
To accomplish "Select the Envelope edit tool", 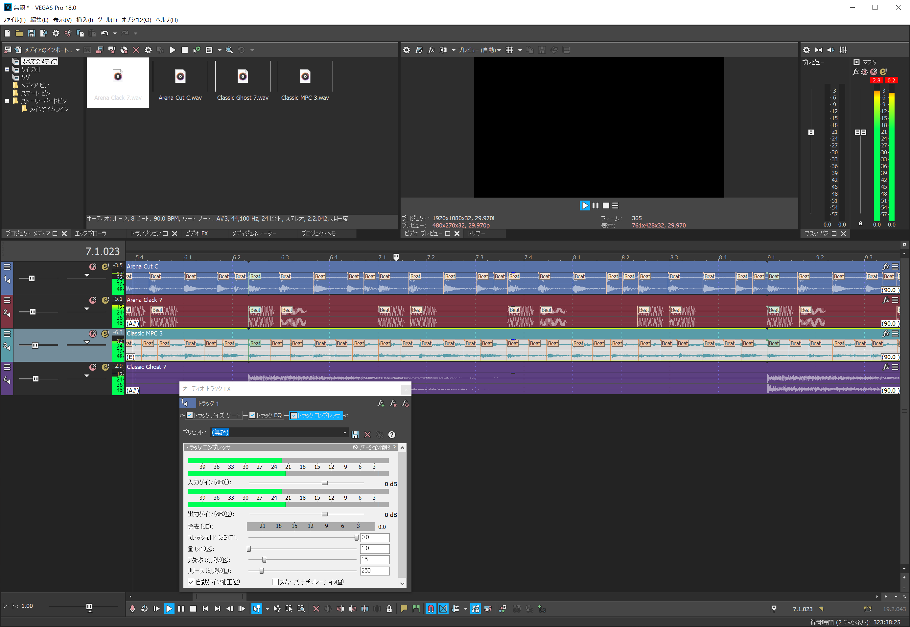I will (x=277, y=609).
